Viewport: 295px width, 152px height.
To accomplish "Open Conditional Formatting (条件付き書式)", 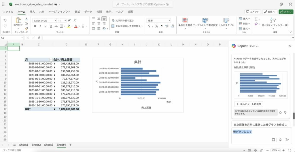I will coord(185,23).
